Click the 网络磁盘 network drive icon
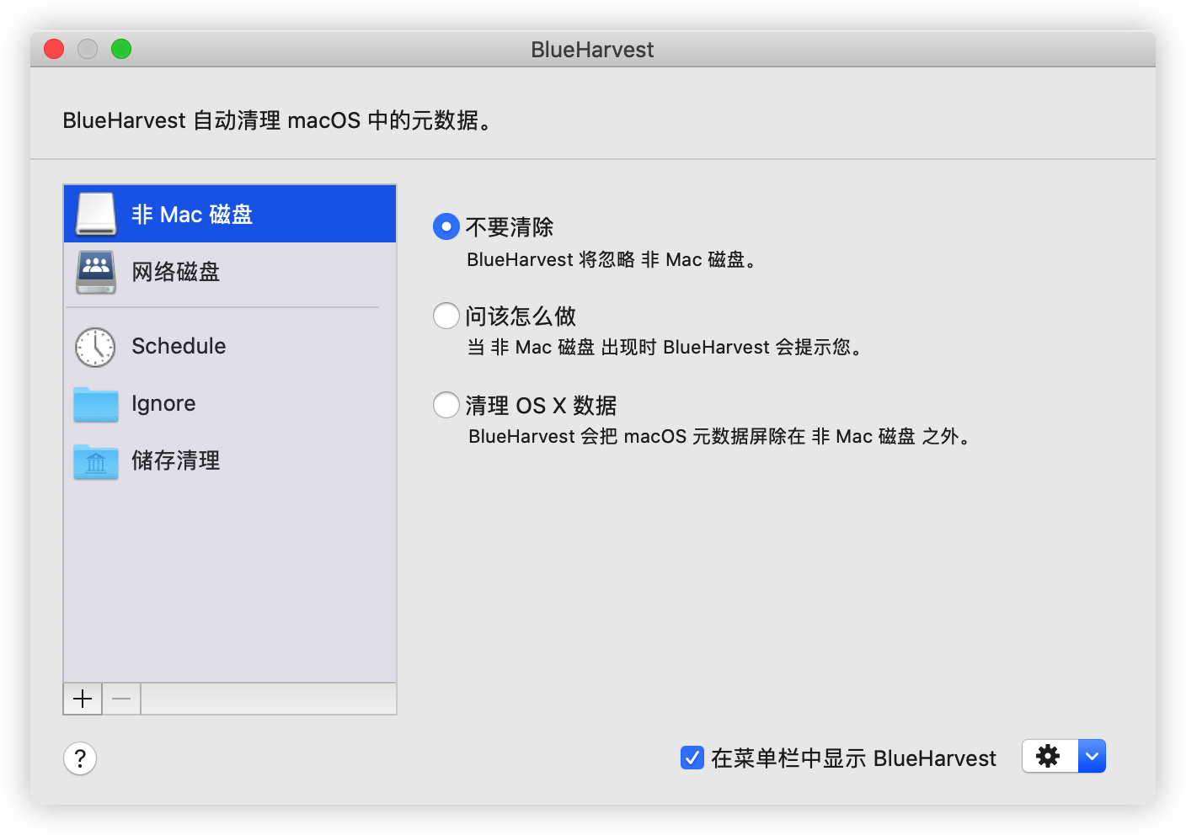 tap(96, 272)
